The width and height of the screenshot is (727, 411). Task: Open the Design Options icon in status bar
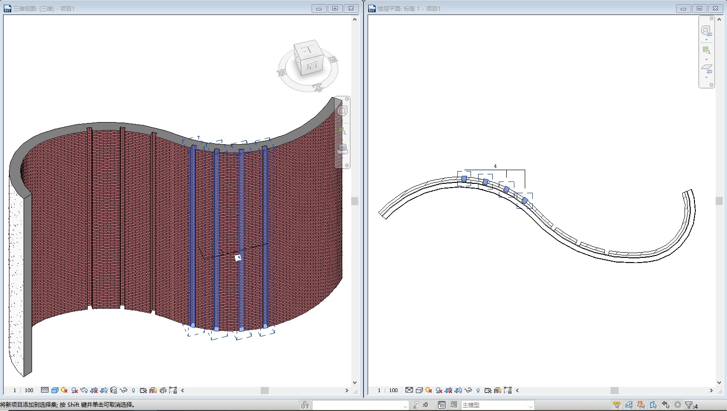click(x=442, y=405)
